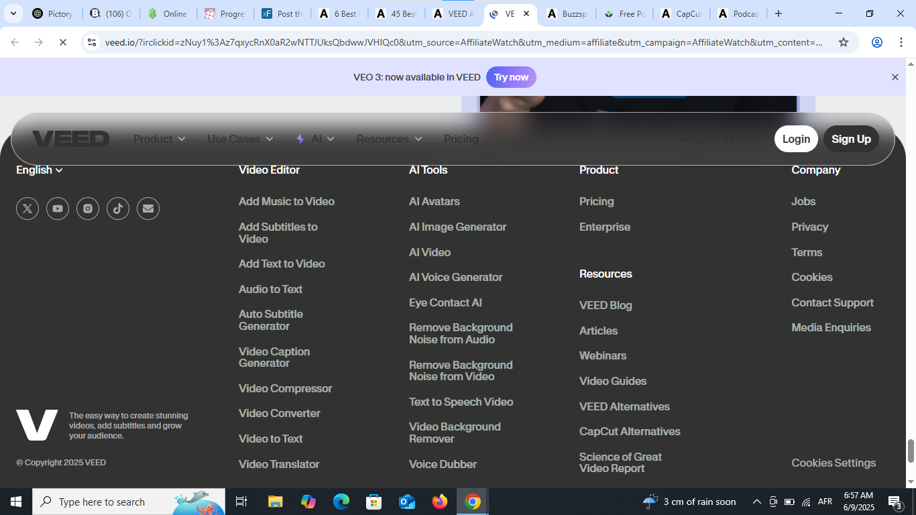Switch to the 45 Best browser tab
Screen dimensions: 916x515
[397, 13]
